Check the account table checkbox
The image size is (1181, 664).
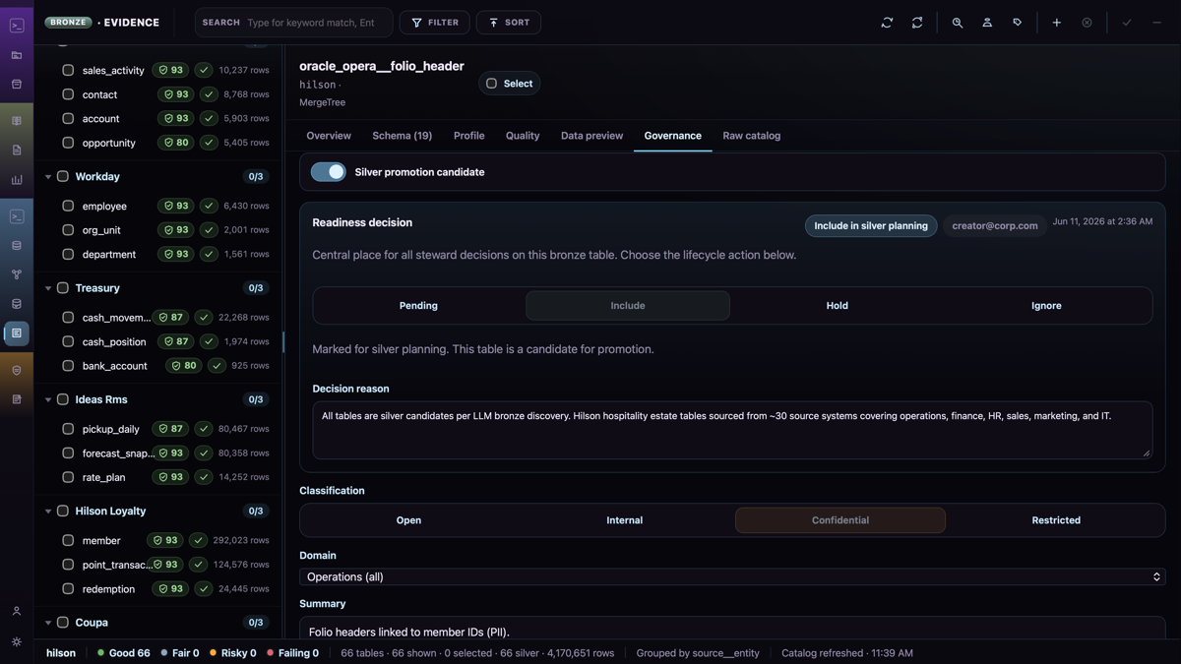[x=68, y=118]
